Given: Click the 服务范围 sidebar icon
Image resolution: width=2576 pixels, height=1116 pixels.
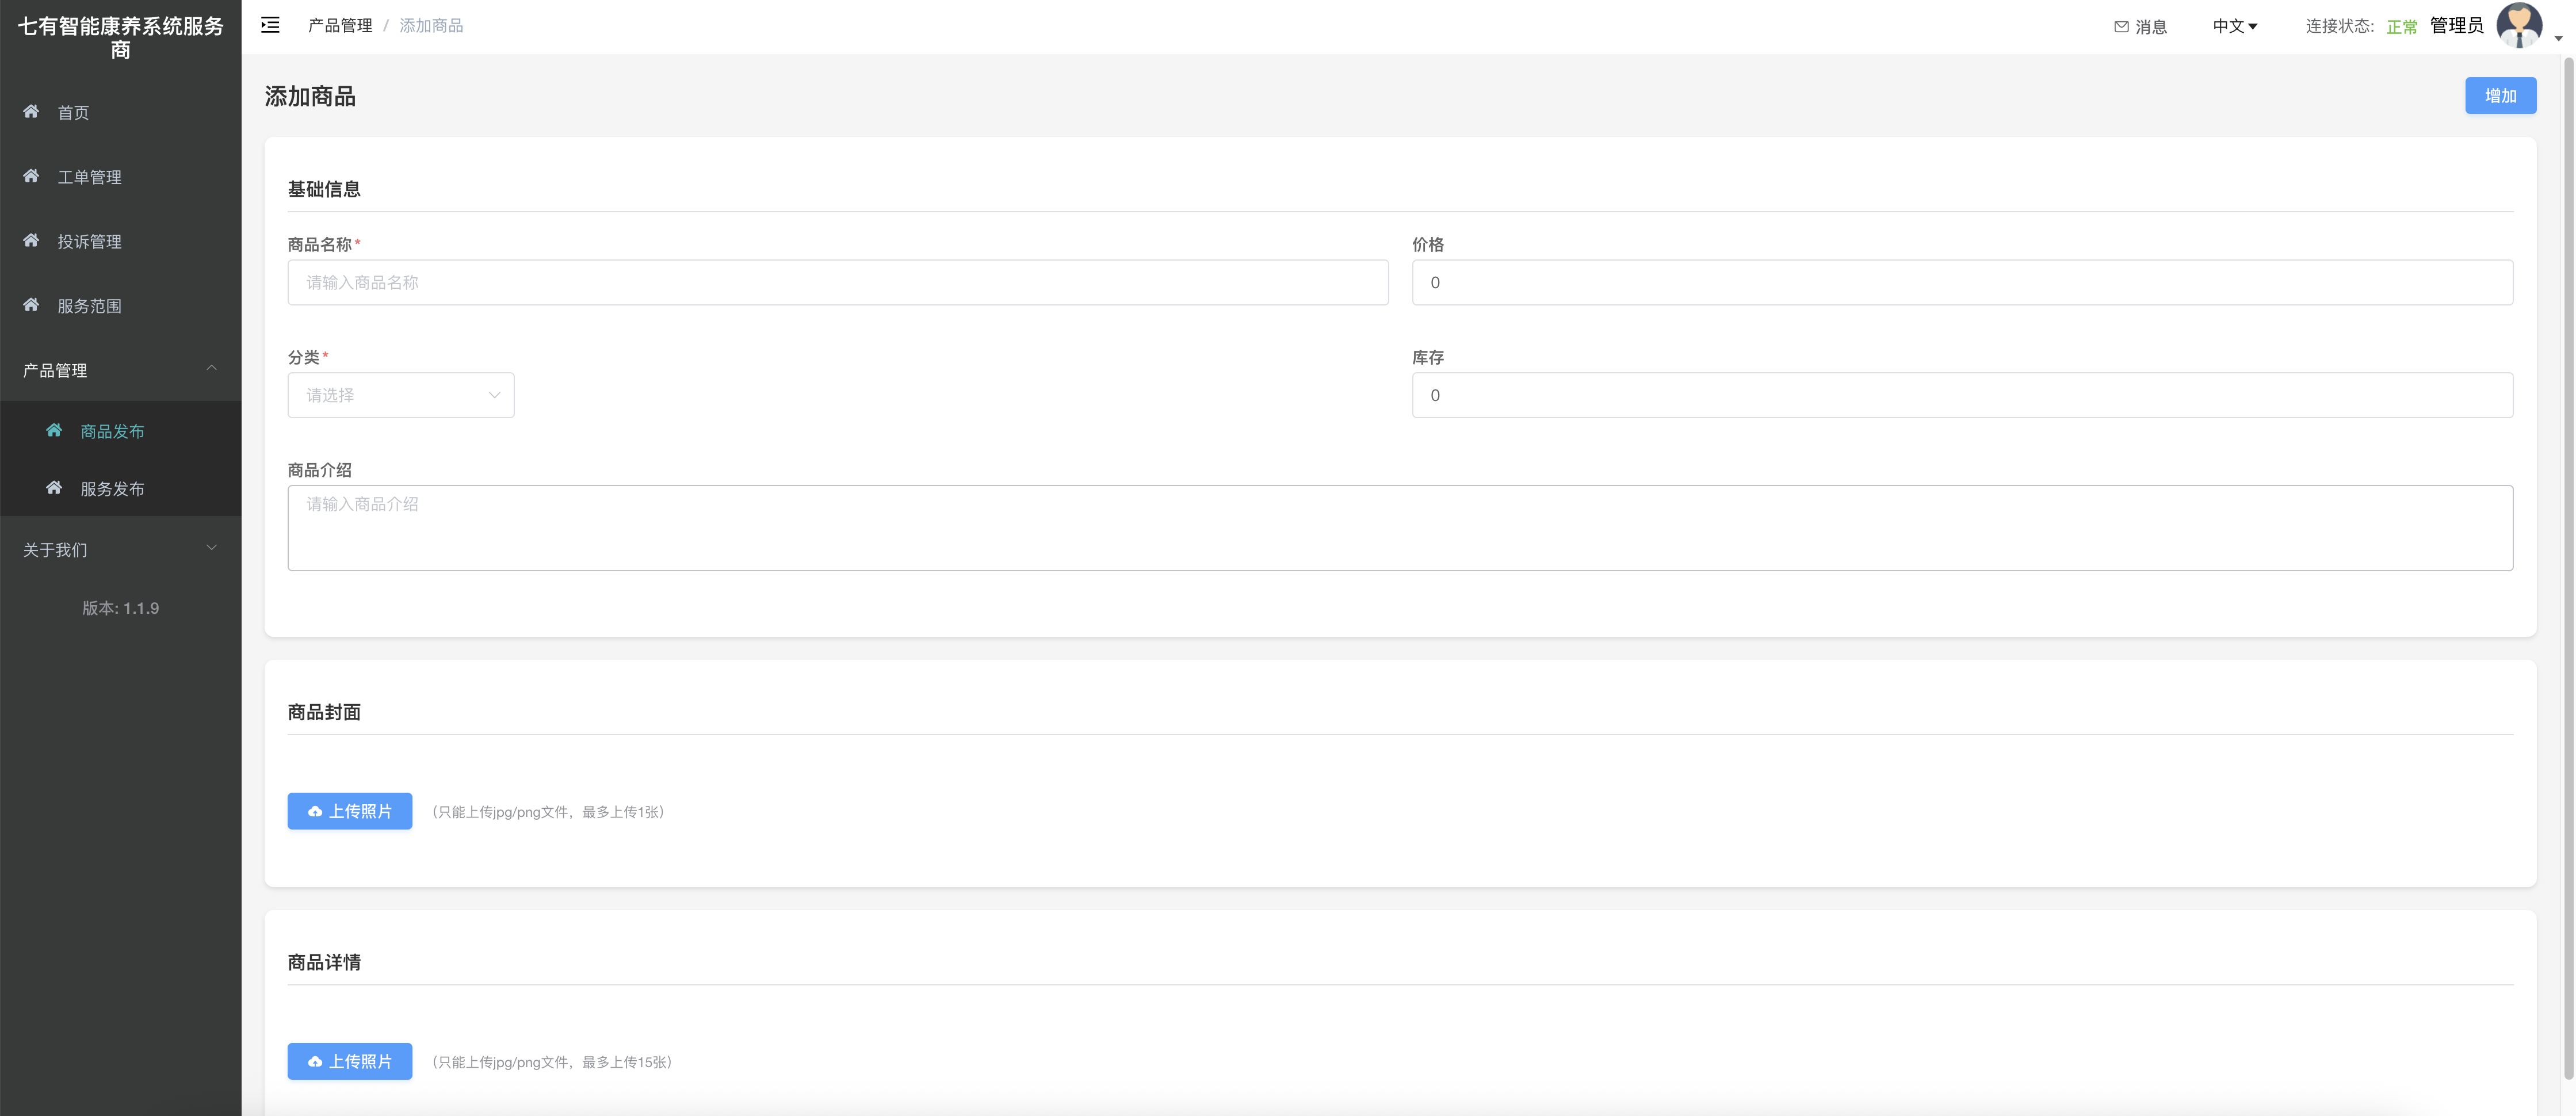Looking at the screenshot, I should tap(31, 305).
